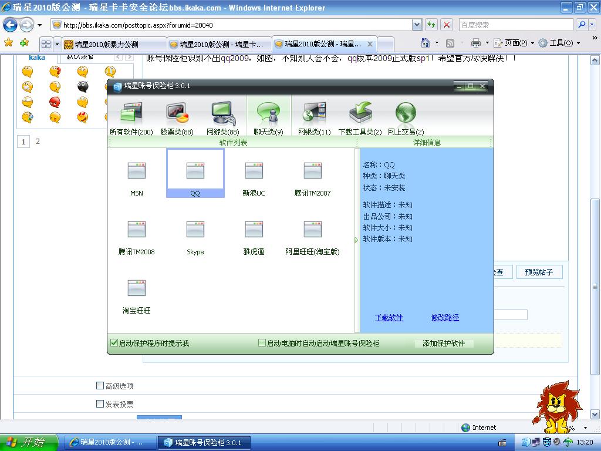Click the 下载软件 link
Image resolution: width=601 pixels, height=451 pixels.
(389, 318)
